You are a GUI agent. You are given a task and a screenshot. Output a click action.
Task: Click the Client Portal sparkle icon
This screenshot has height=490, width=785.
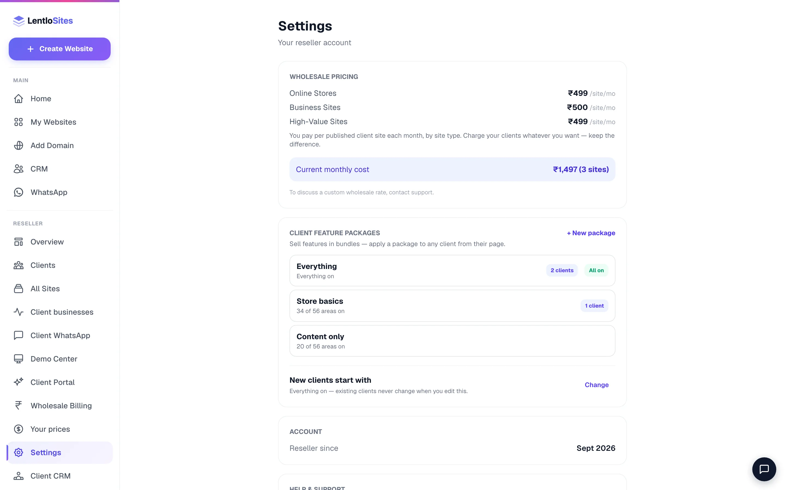(x=19, y=382)
